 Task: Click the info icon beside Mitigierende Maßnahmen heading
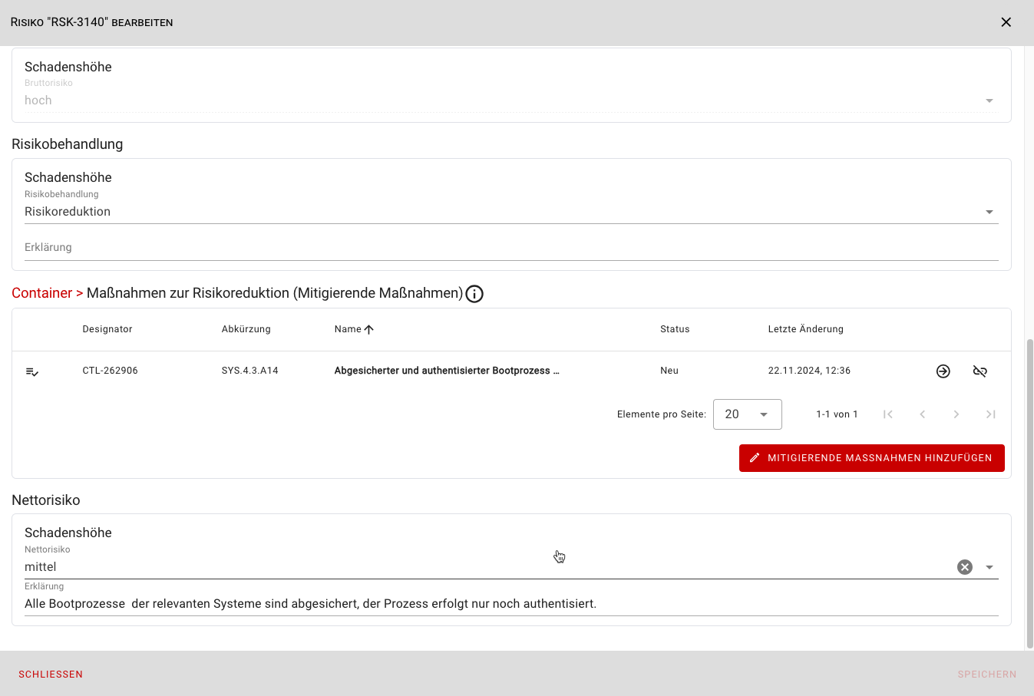tap(474, 294)
